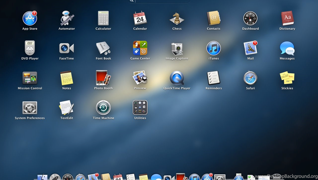Open Mail from the Launchpad grid
The width and height of the screenshot is (318, 180).
(250, 48)
